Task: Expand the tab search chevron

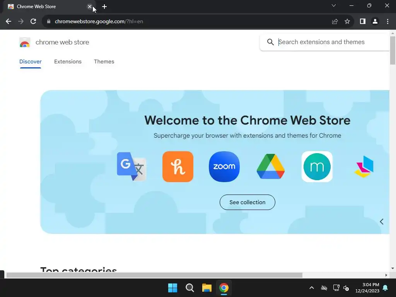Action: coord(334,5)
